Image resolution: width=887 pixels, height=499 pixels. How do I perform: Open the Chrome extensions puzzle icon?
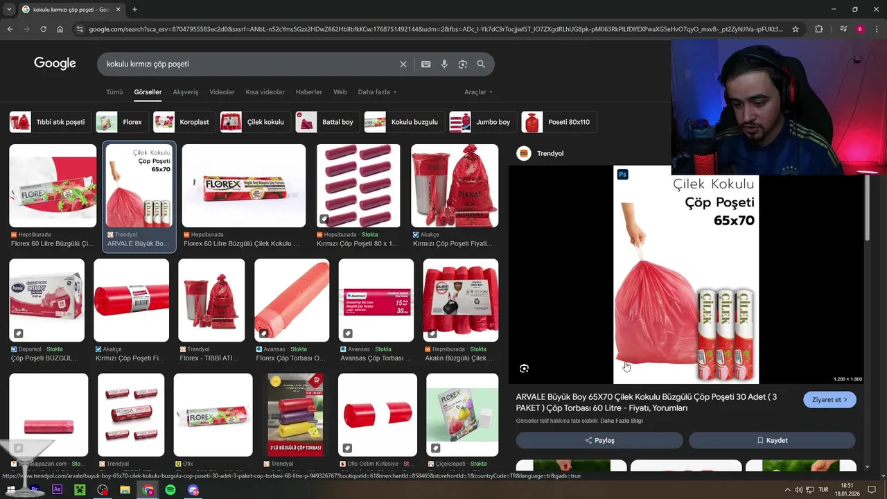(819, 29)
